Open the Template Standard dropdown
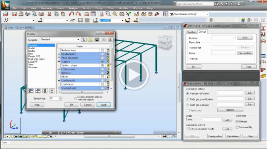Screen dimensions: 267x149 click(78, 40)
